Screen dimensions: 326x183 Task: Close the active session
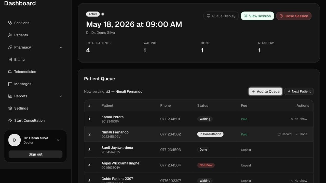click(x=294, y=16)
